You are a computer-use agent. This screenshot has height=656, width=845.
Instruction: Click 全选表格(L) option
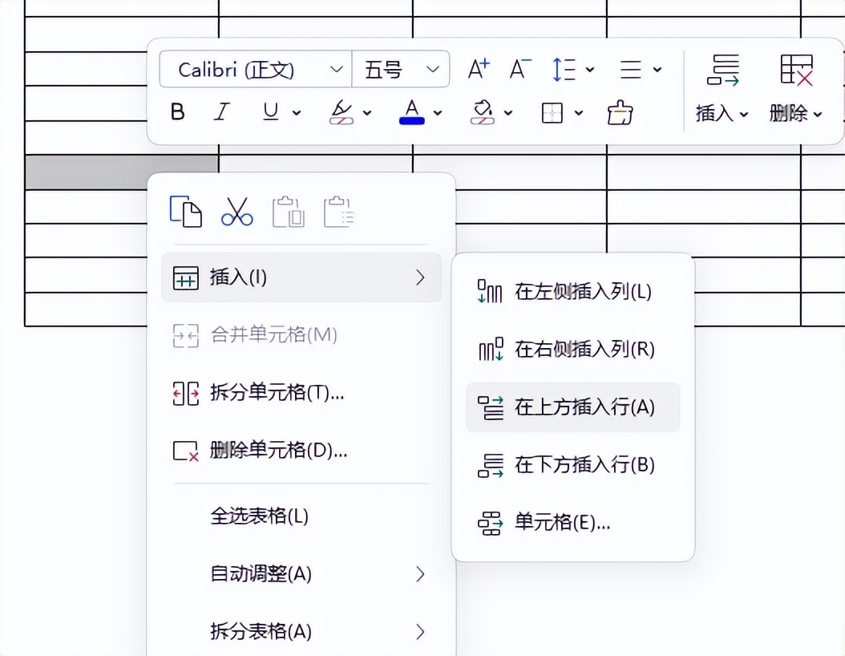click(x=259, y=516)
